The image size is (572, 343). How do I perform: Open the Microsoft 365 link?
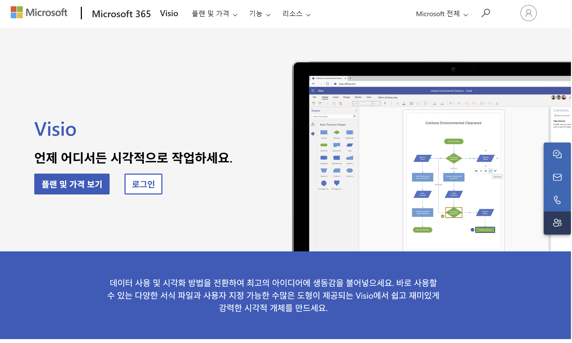tap(121, 14)
